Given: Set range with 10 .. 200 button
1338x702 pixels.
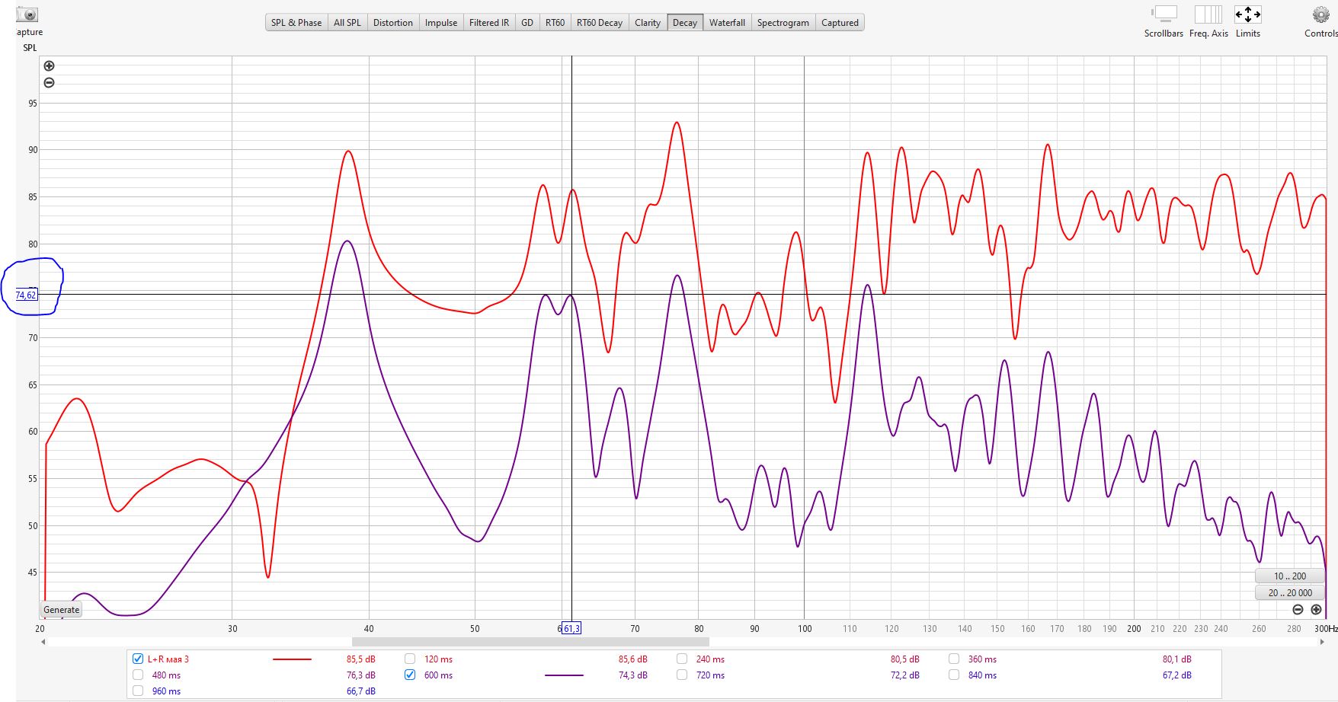Looking at the screenshot, I should point(1289,576).
